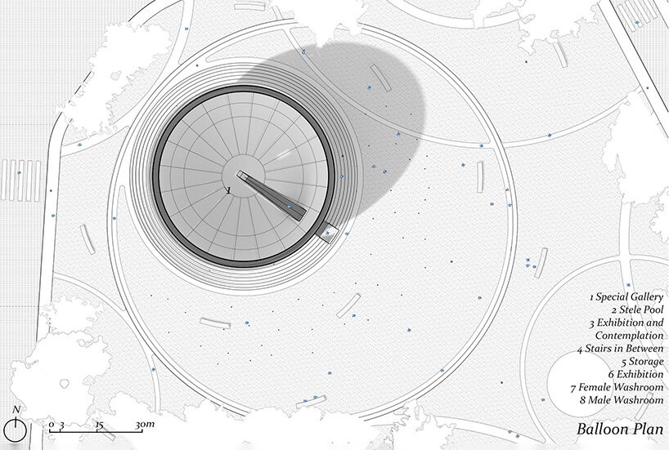669x450 pixels.
Task: Click the '3 Exhibition and' legend line
Action: [625, 322]
